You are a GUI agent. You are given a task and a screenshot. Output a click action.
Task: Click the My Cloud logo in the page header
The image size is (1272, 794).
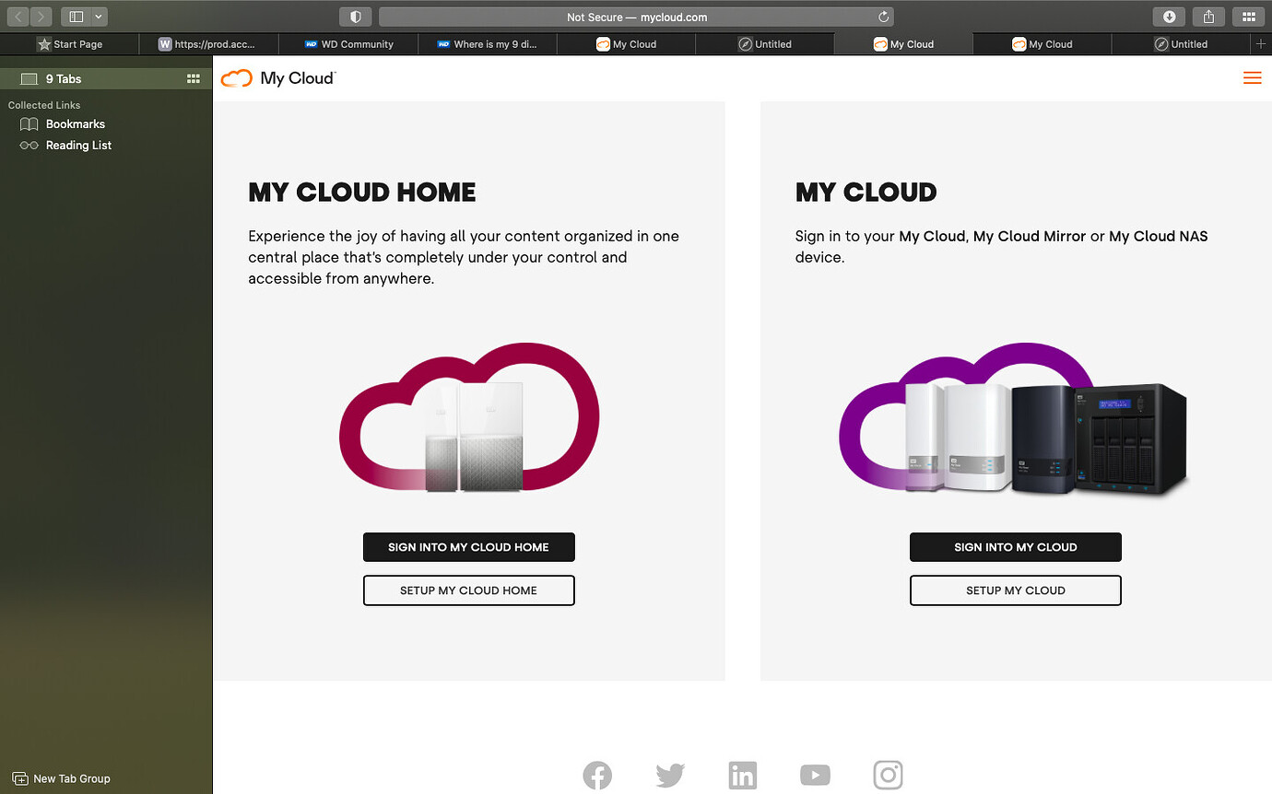[x=277, y=78]
